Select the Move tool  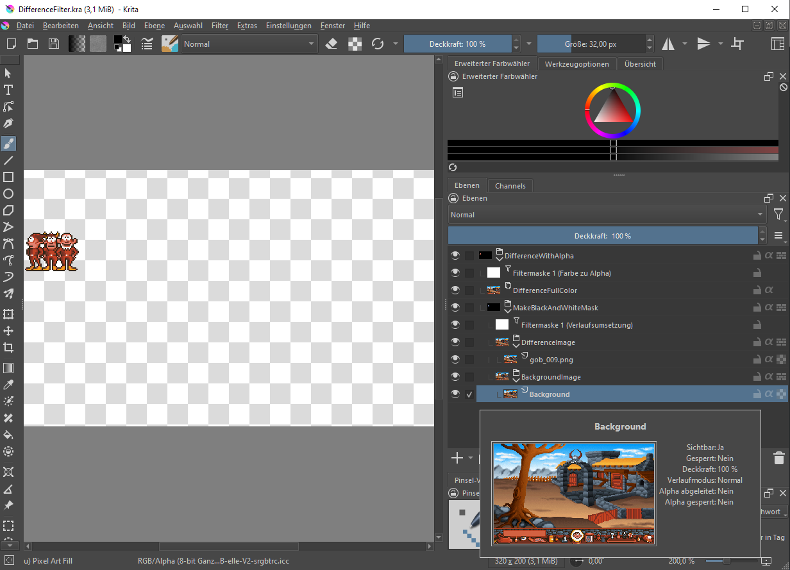pyautogui.click(x=8, y=331)
